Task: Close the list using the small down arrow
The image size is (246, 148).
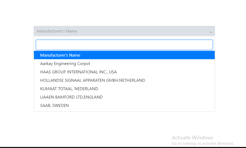Action: point(211,32)
